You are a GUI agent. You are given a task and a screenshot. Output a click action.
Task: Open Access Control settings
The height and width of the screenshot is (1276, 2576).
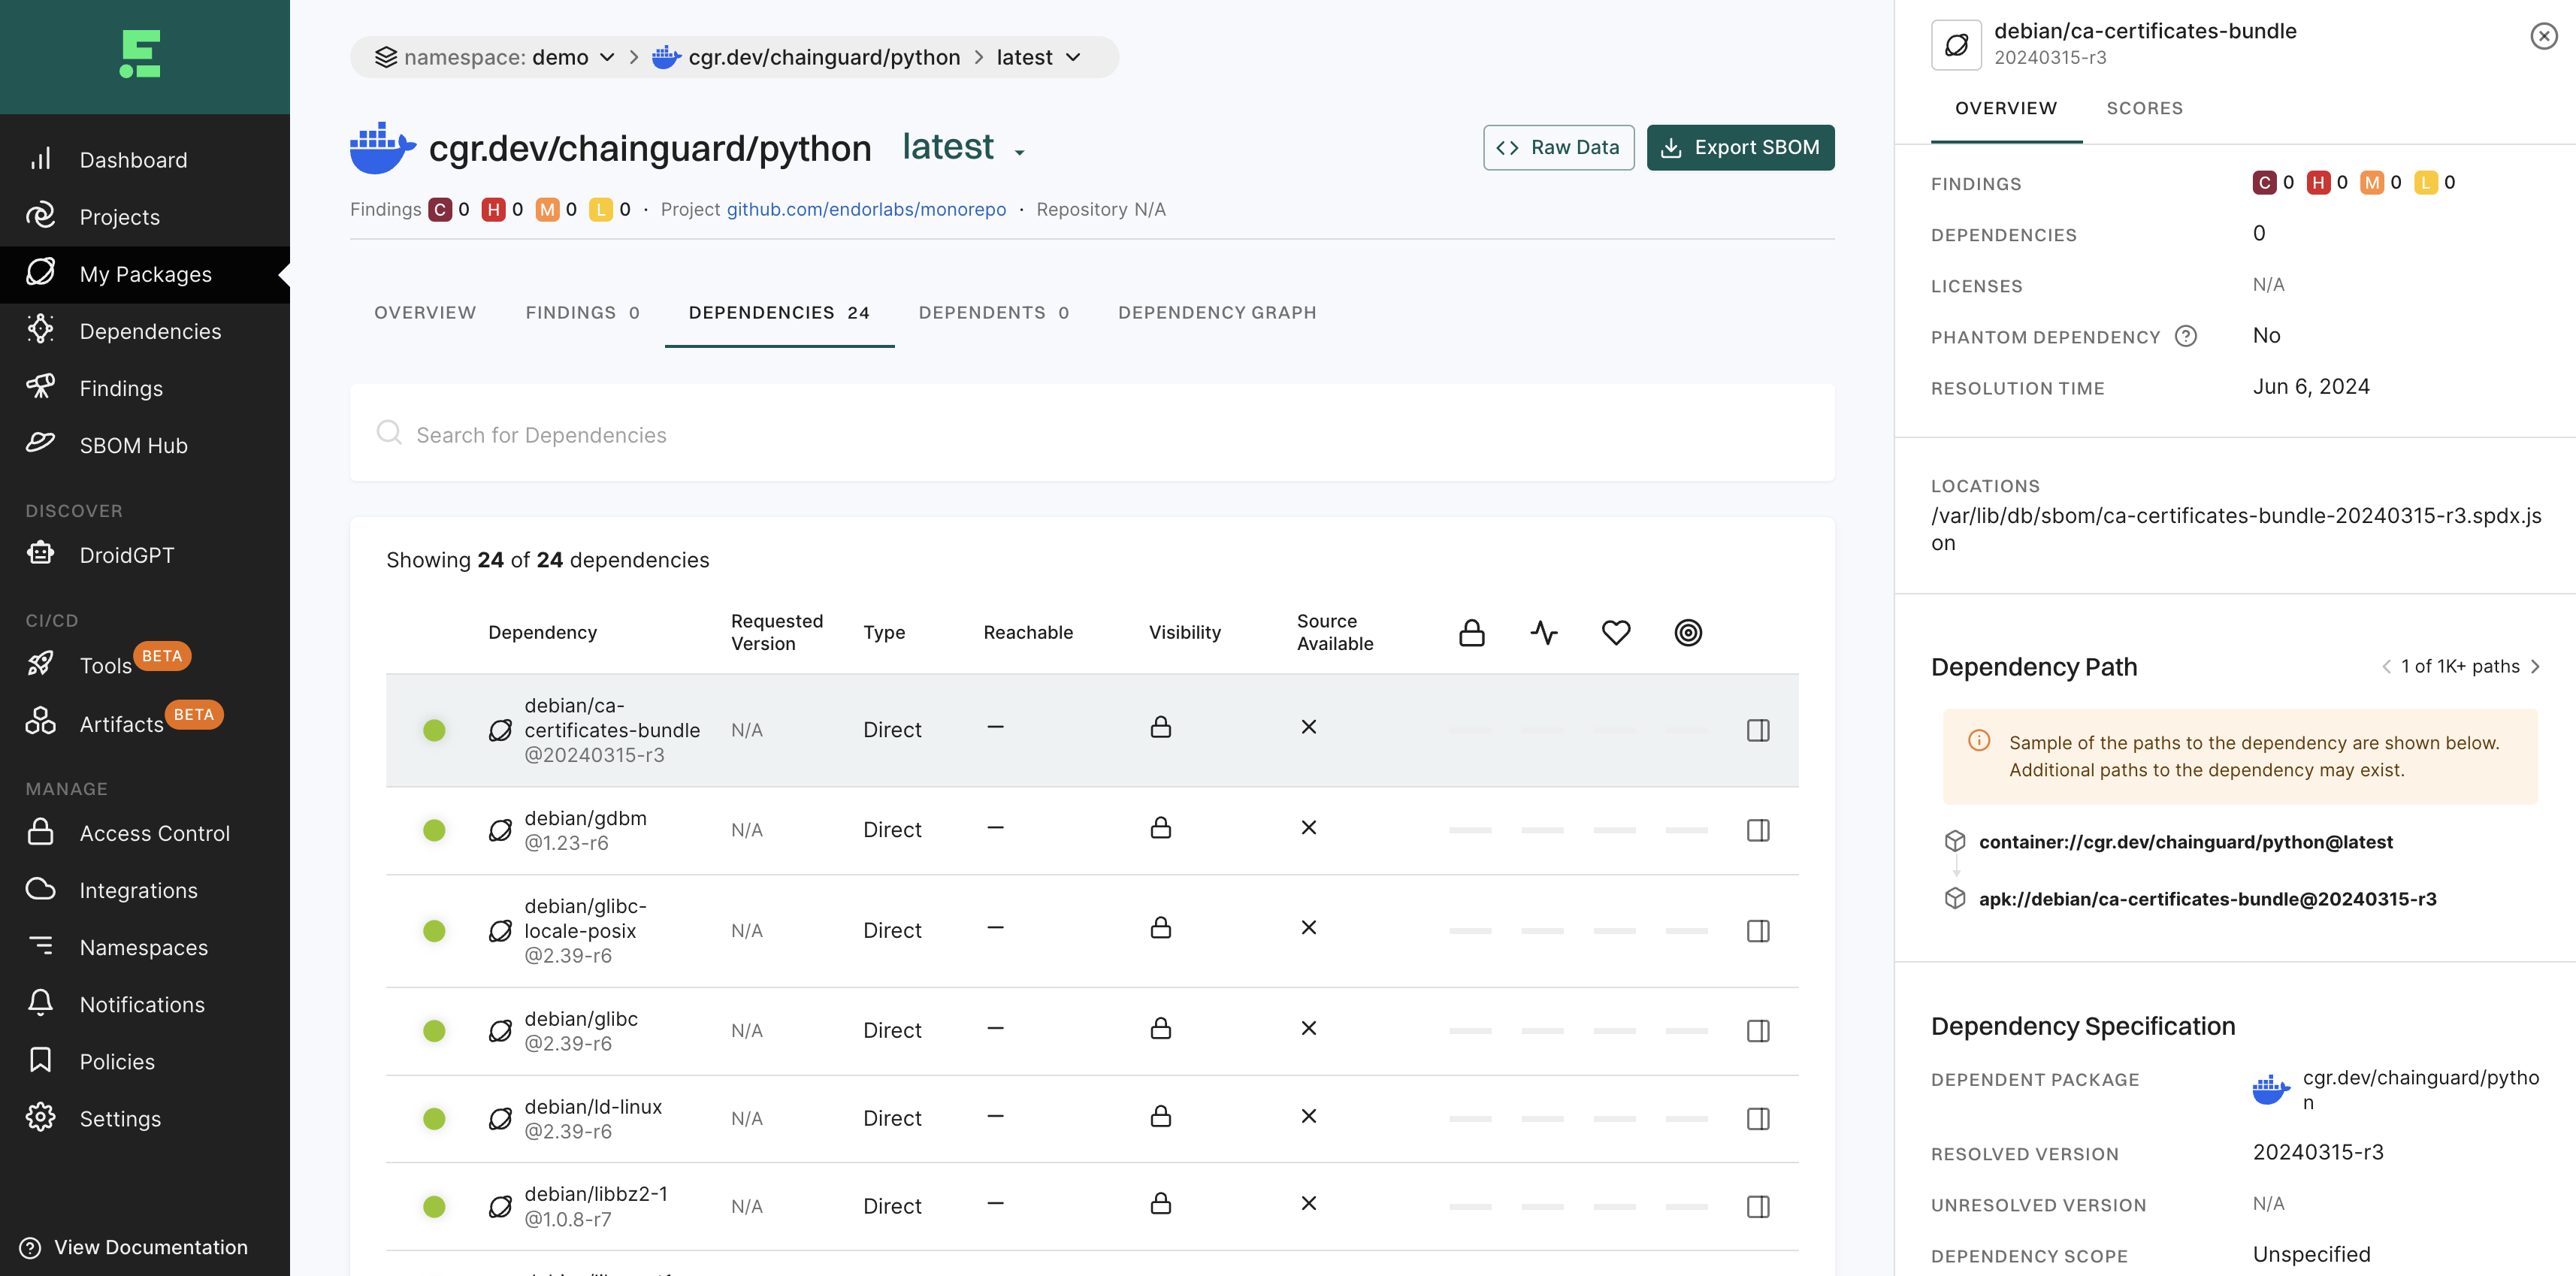point(145,833)
